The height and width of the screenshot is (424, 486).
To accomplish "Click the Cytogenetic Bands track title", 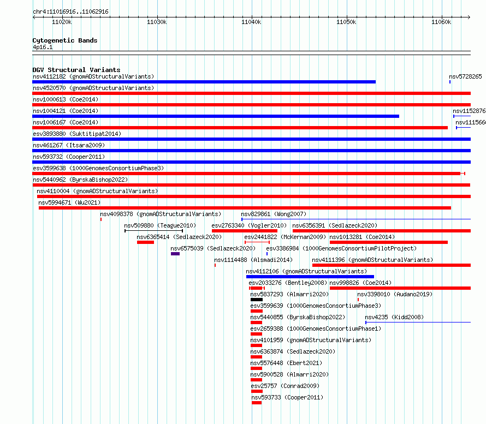I will pos(65,40).
